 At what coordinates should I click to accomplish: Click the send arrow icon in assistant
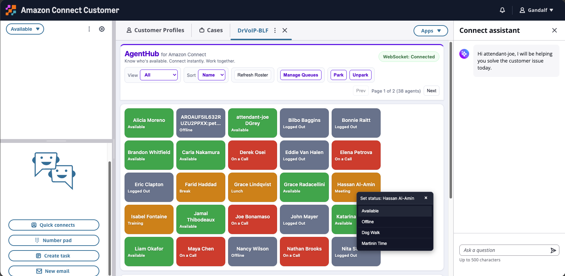pyautogui.click(x=553, y=250)
